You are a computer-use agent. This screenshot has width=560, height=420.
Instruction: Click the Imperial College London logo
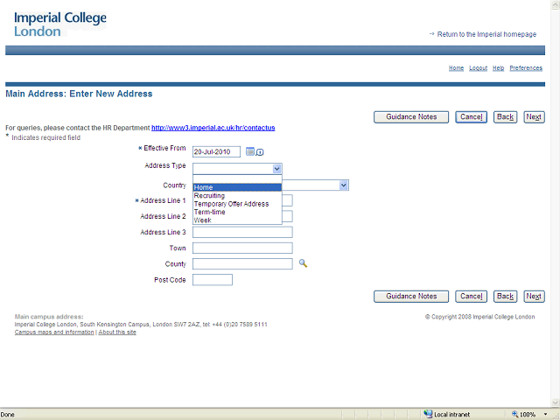coord(59,24)
